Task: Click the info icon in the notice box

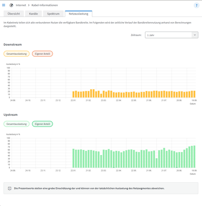Action: tap(10, 188)
